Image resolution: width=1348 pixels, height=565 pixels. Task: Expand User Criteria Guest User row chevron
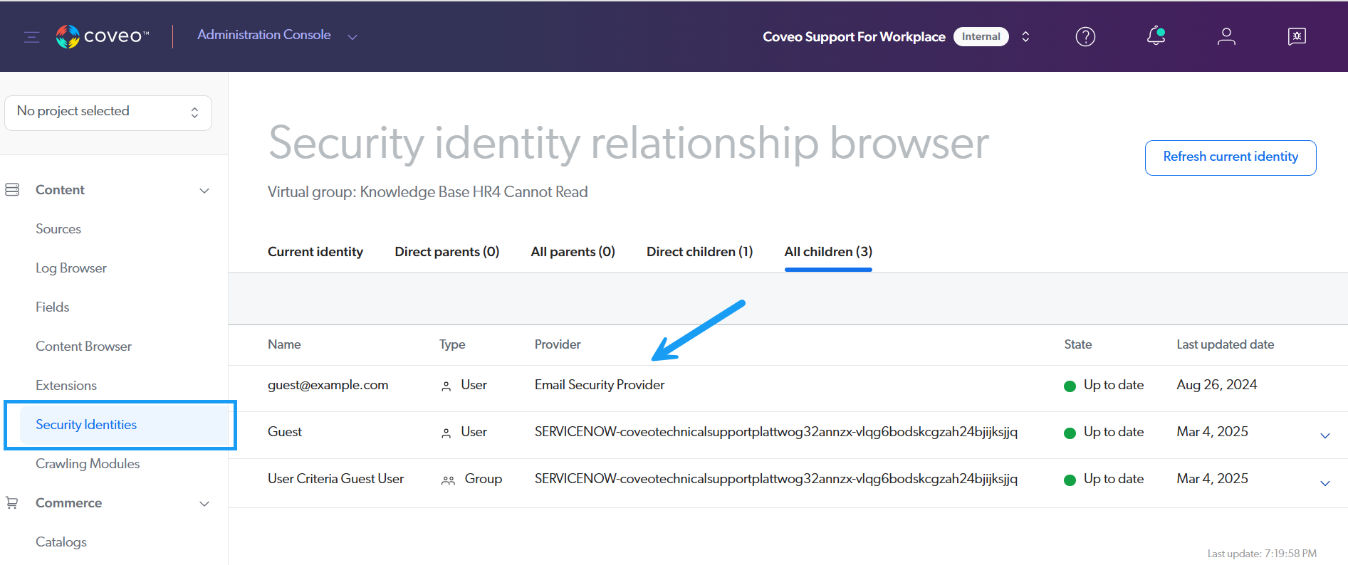point(1325,483)
